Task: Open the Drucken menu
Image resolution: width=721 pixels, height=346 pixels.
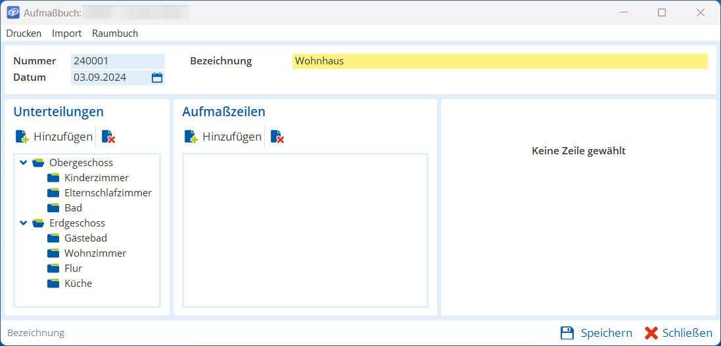Action: tap(24, 33)
